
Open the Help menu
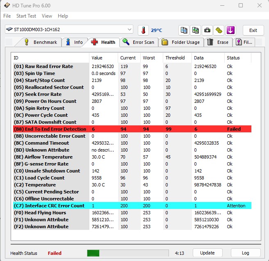click(x=63, y=16)
